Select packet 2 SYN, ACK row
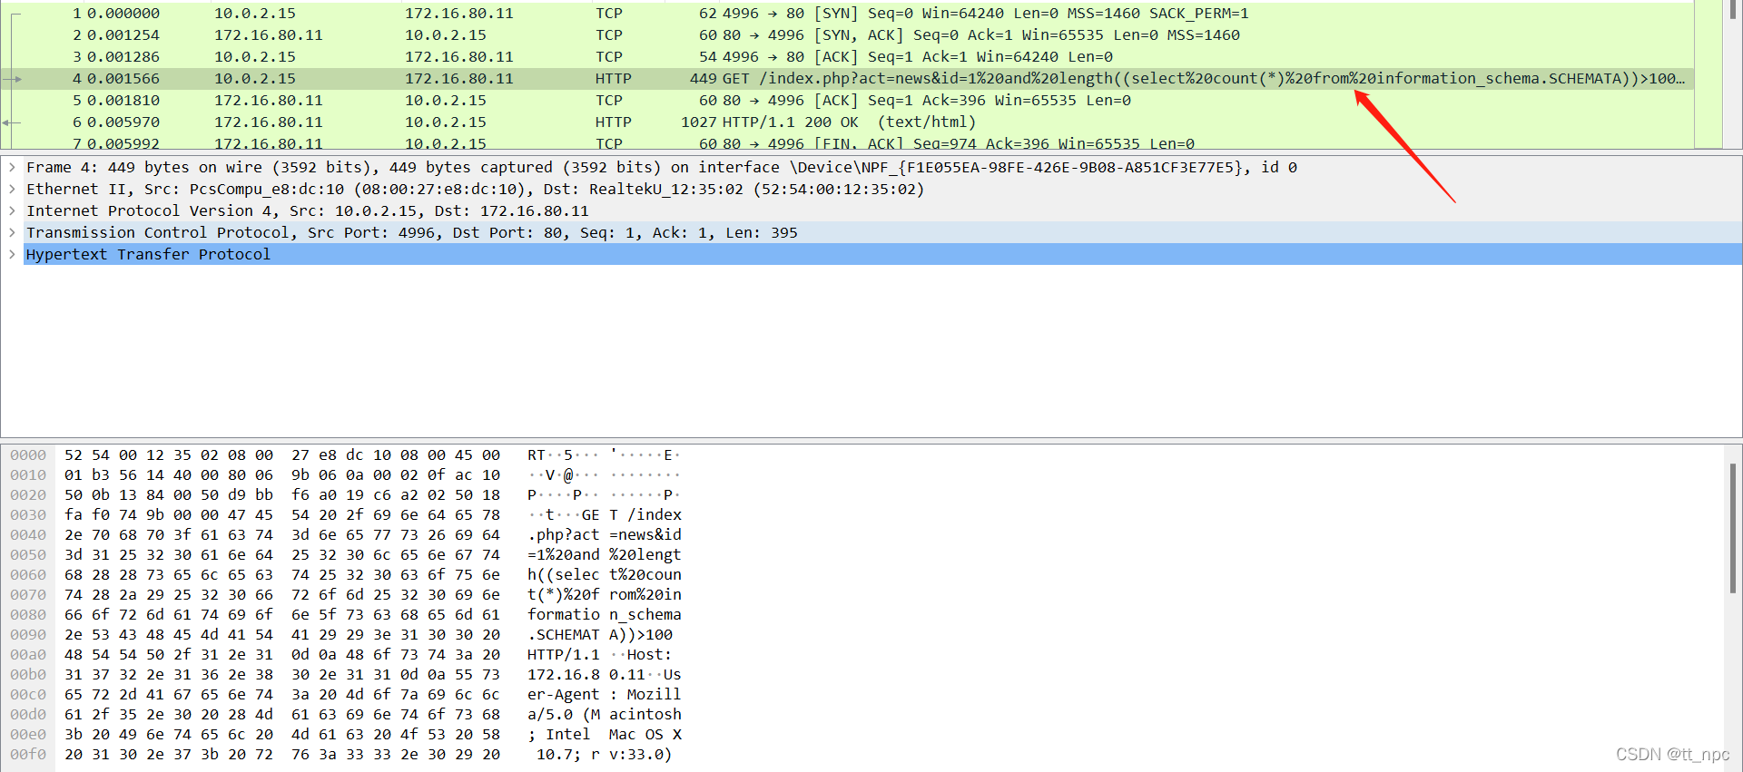The width and height of the screenshot is (1743, 772). pyautogui.click(x=847, y=34)
